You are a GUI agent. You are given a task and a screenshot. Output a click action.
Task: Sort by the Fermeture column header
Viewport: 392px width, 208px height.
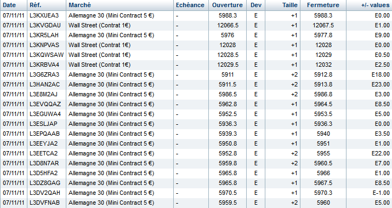click(x=323, y=5)
